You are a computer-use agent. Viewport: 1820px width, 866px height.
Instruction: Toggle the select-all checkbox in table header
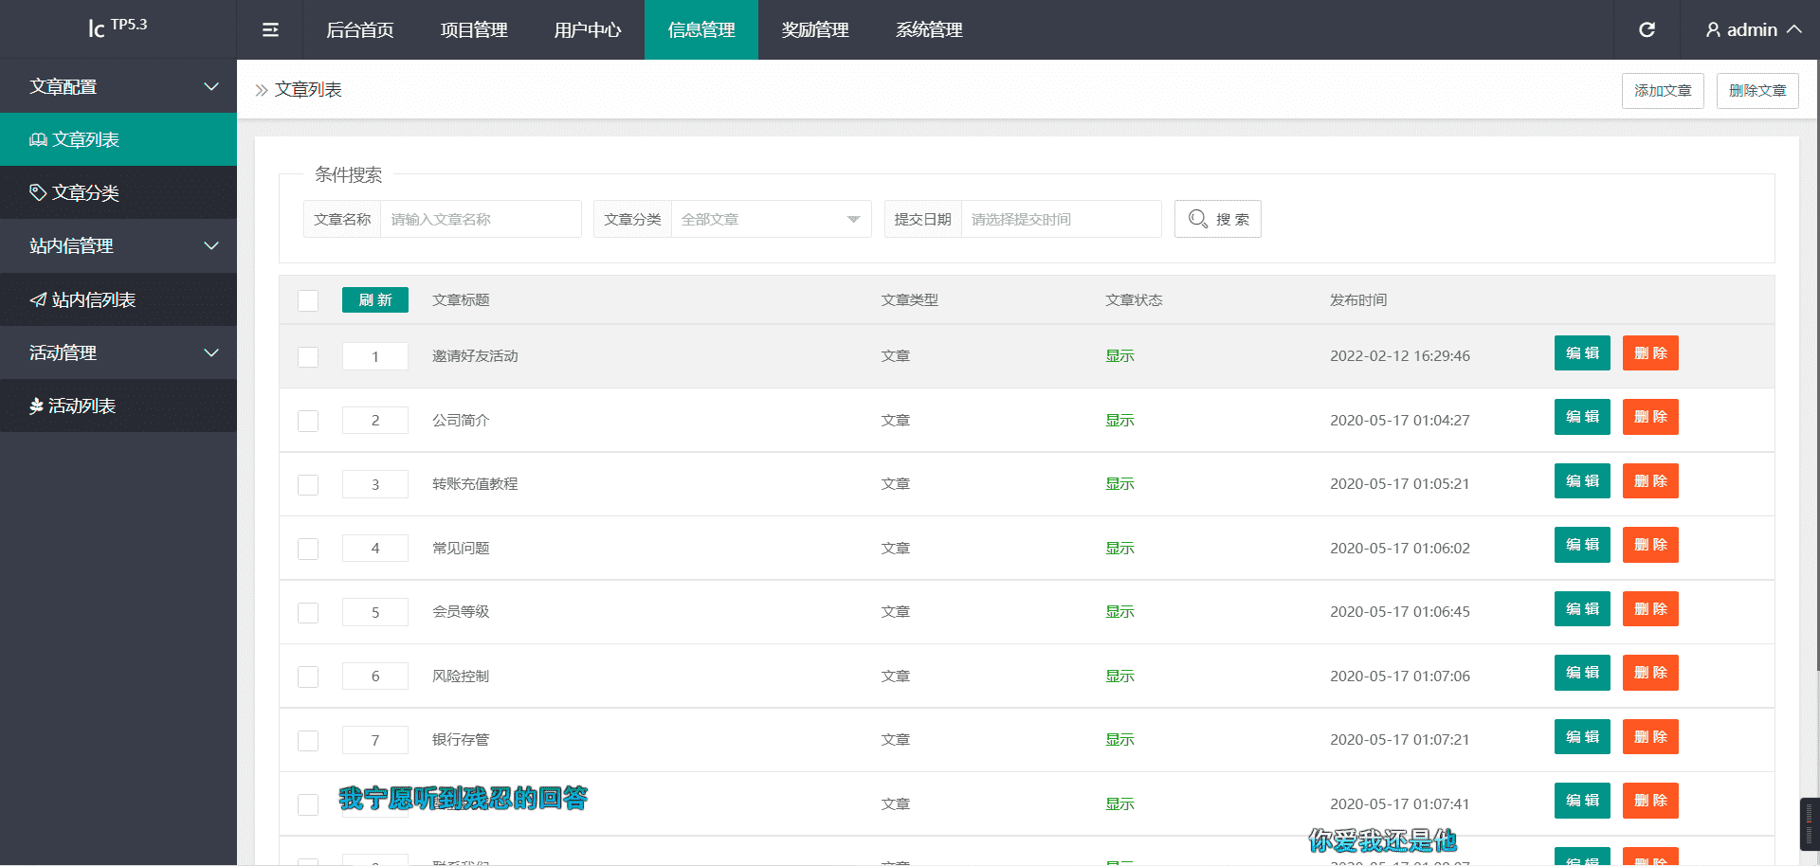[x=308, y=300]
